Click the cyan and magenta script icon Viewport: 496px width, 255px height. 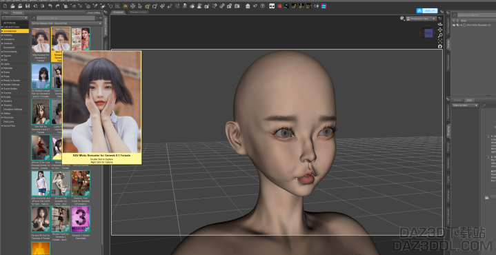tap(324, 6)
